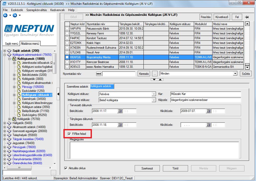Open the back arrow history dropdown
The image size is (256, 181).
tap(10, 15)
